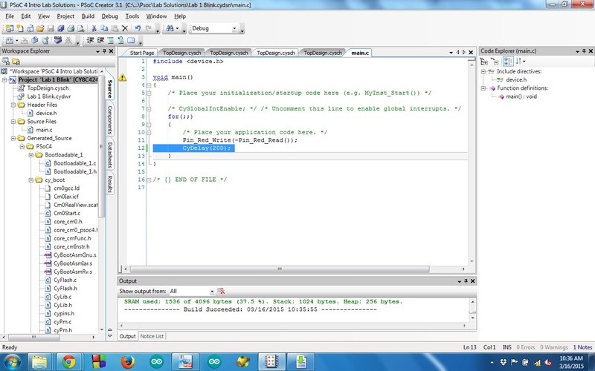Clear the Output window with the red X icon
The width and height of the screenshot is (595, 371).
221,291
